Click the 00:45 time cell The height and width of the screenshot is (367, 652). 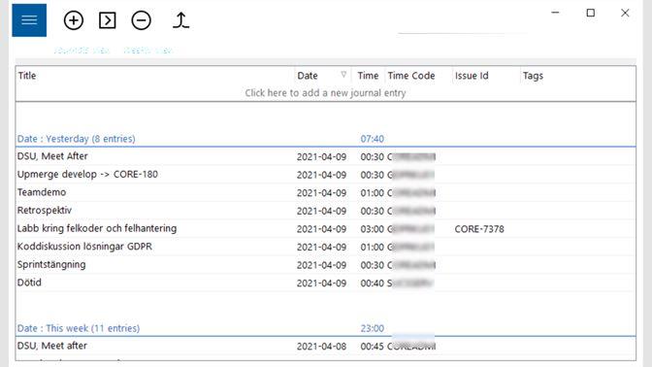click(x=373, y=347)
